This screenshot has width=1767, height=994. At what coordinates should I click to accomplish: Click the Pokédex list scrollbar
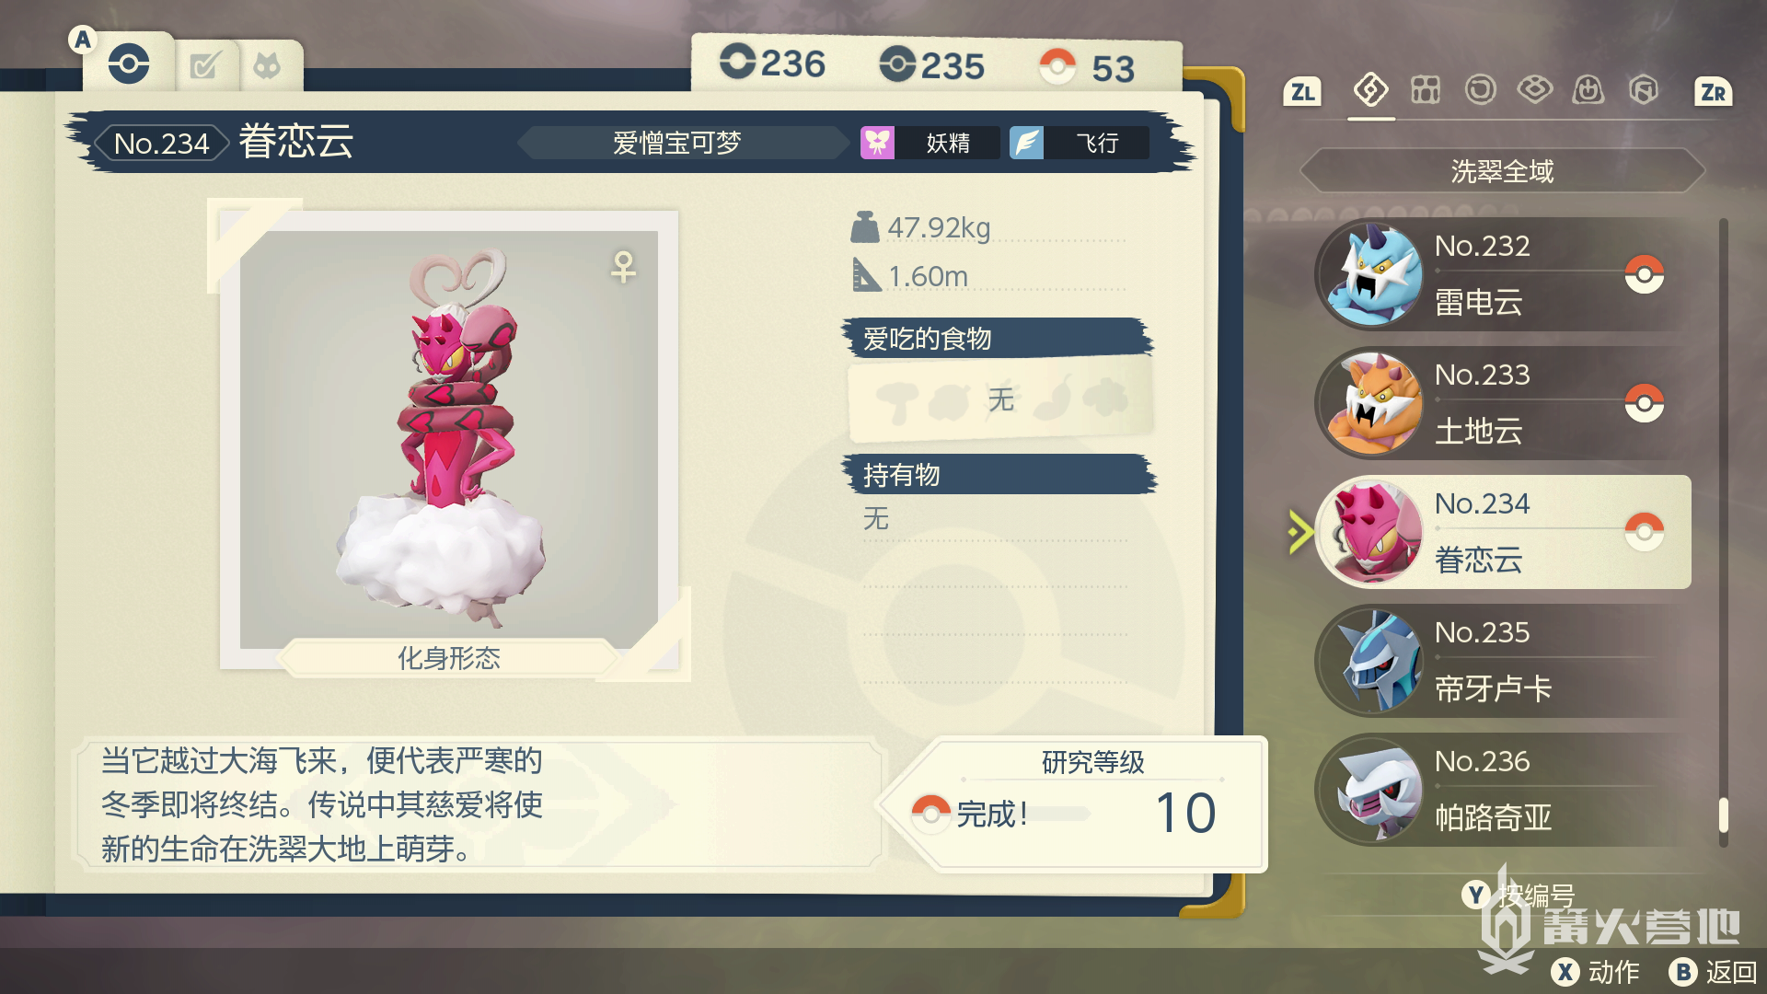point(1723,532)
